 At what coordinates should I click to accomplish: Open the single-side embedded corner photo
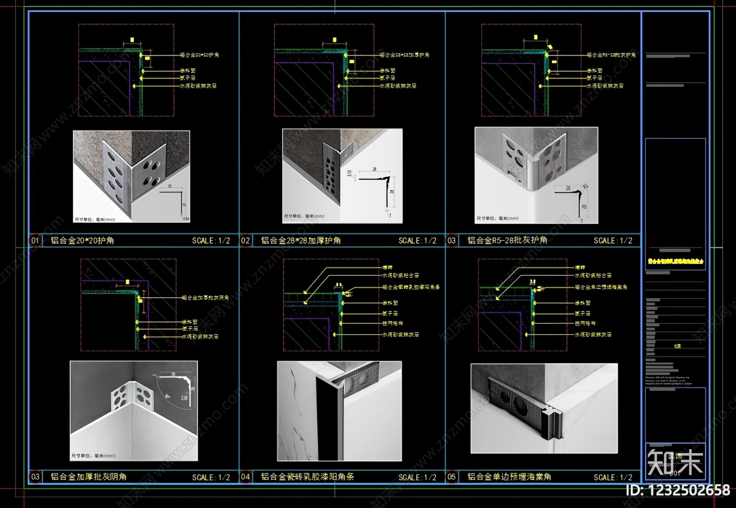tap(544, 408)
